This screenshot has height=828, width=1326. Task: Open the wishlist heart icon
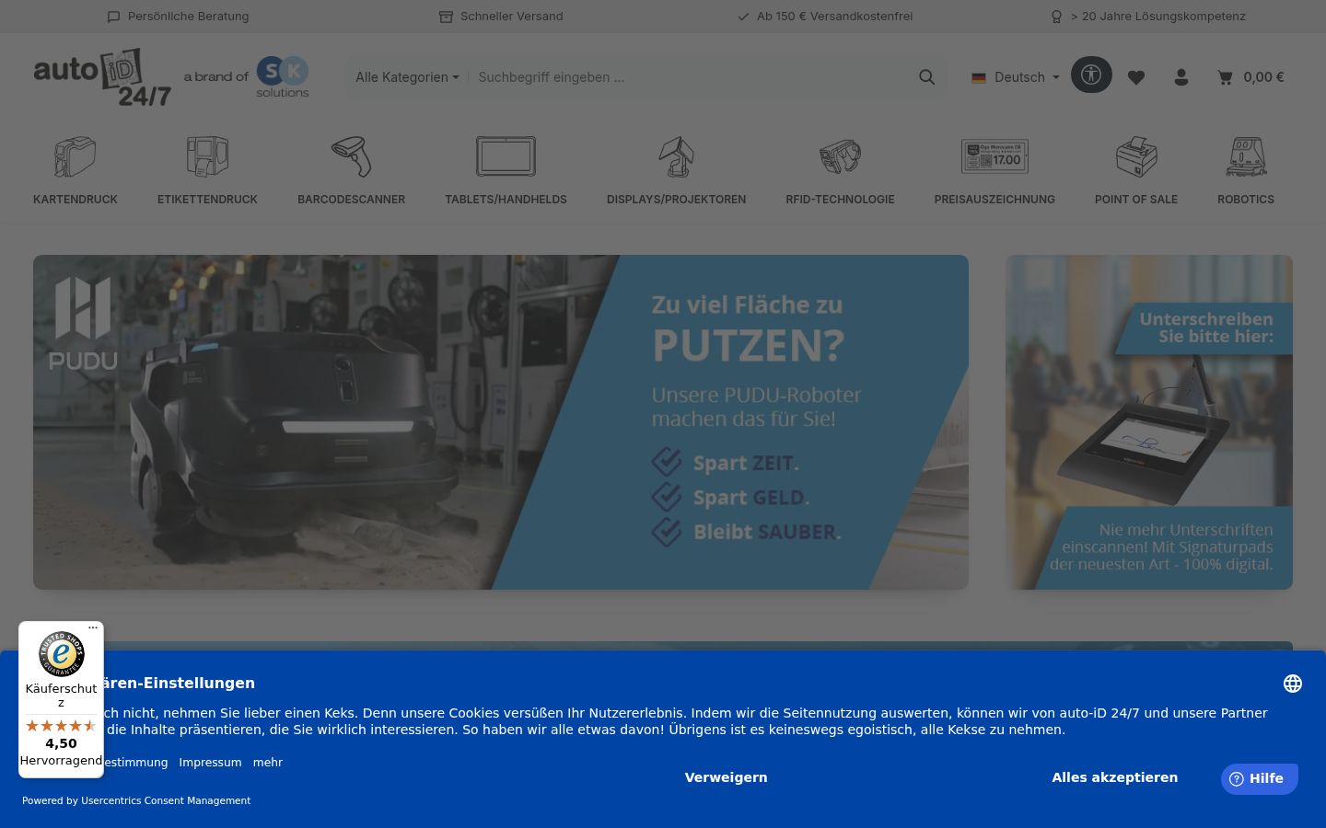(x=1136, y=77)
